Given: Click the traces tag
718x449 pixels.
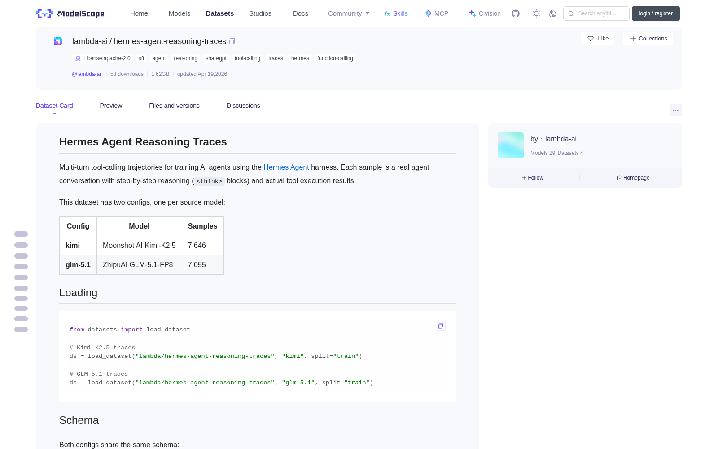Looking at the screenshot, I should pos(276,58).
